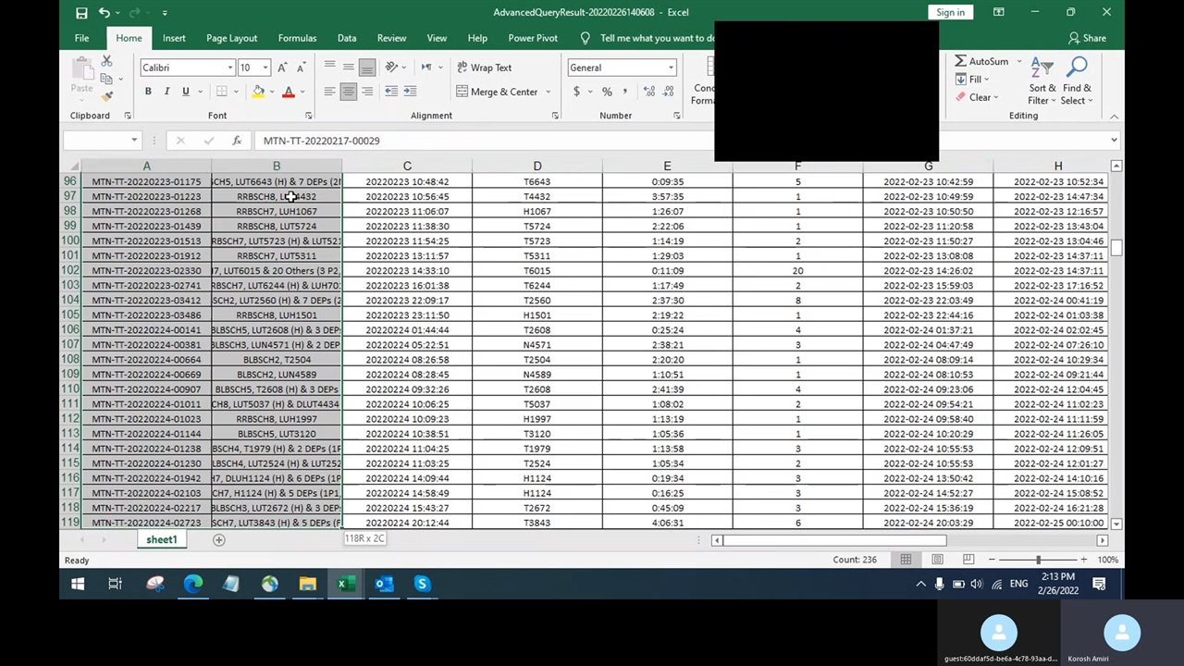
Task: Expand the General number format dropdown
Action: click(671, 68)
